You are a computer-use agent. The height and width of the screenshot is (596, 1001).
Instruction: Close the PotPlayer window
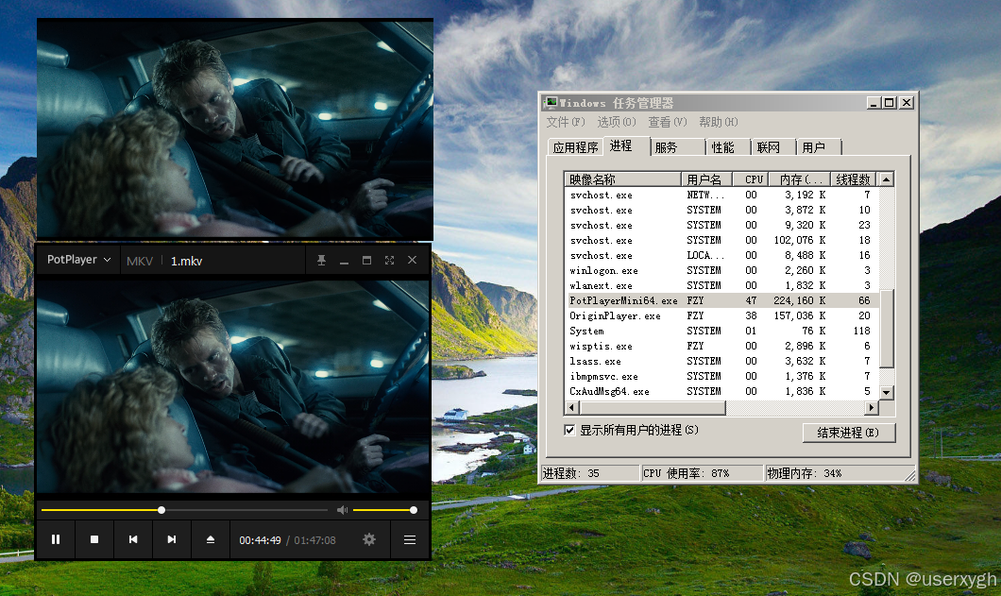pos(412,260)
